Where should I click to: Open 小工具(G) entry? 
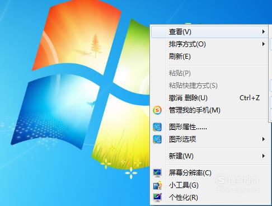point(210,185)
